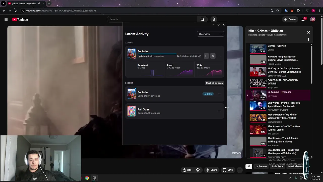Select Mr.Kitty - After Dark playlist entry
The height and width of the screenshot is (182, 323).
pyautogui.click(x=279, y=72)
